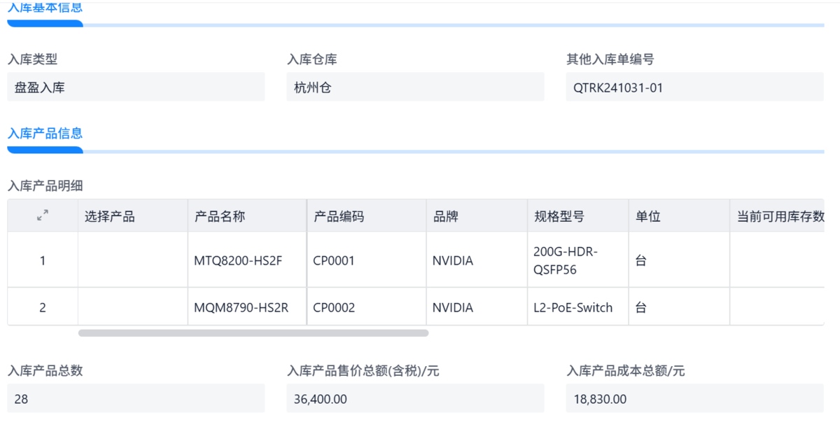Screen dimensions: 840x427
Task: Click the table fullscreen expand icon
Action: tap(43, 216)
